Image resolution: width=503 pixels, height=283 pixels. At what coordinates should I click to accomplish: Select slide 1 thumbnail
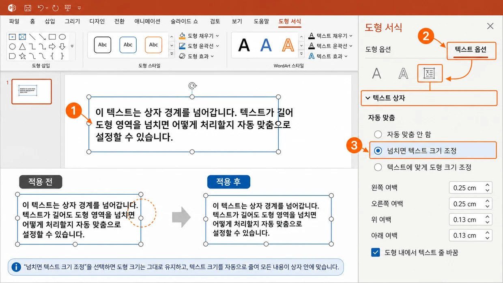(x=31, y=92)
